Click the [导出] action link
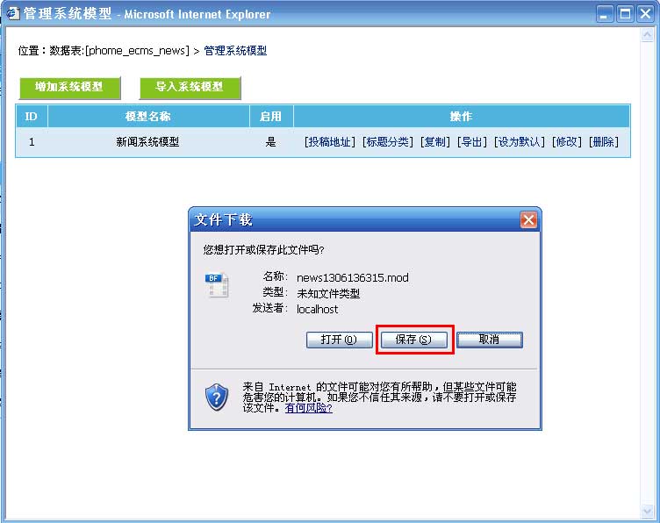The height and width of the screenshot is (523, 660). point(471,141)
